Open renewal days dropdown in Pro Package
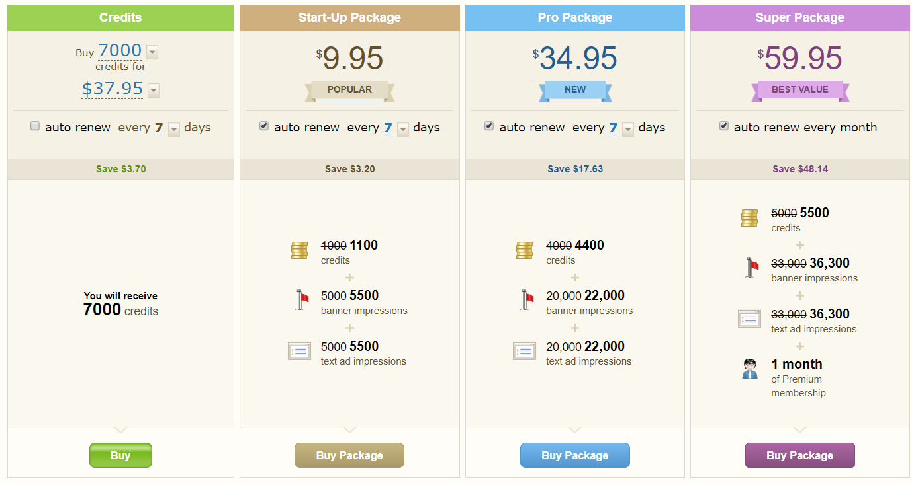 628,129
